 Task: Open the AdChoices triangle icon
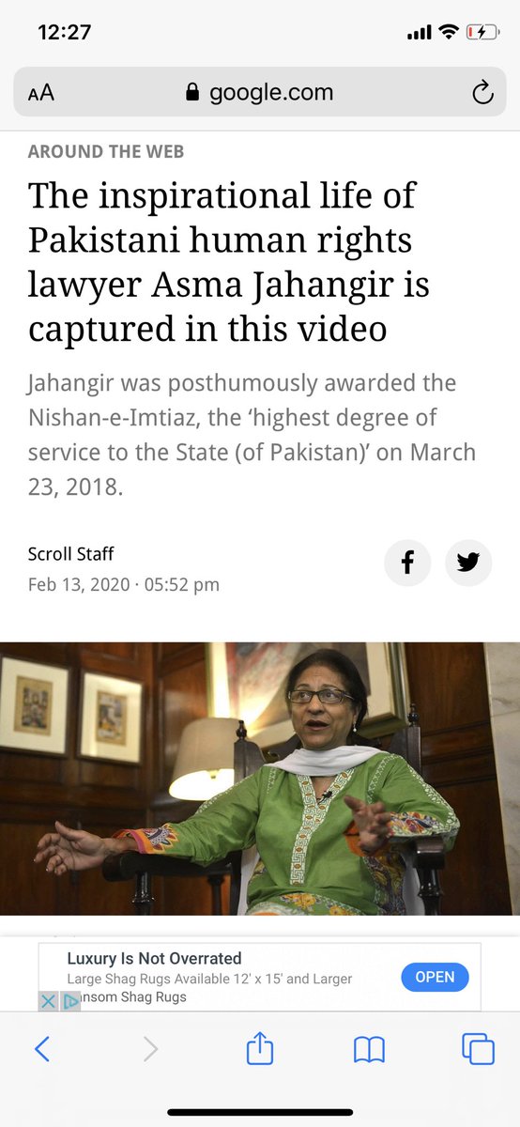click(70, 1001)
